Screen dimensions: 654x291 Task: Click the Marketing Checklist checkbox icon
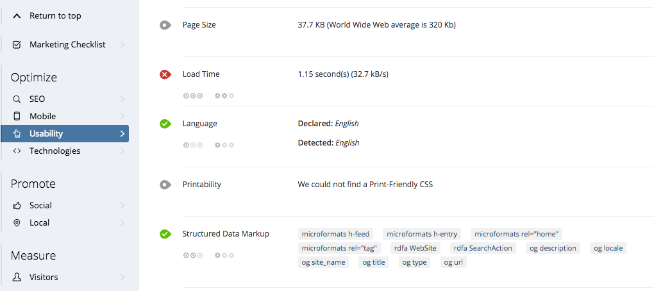tap(17, 45)
